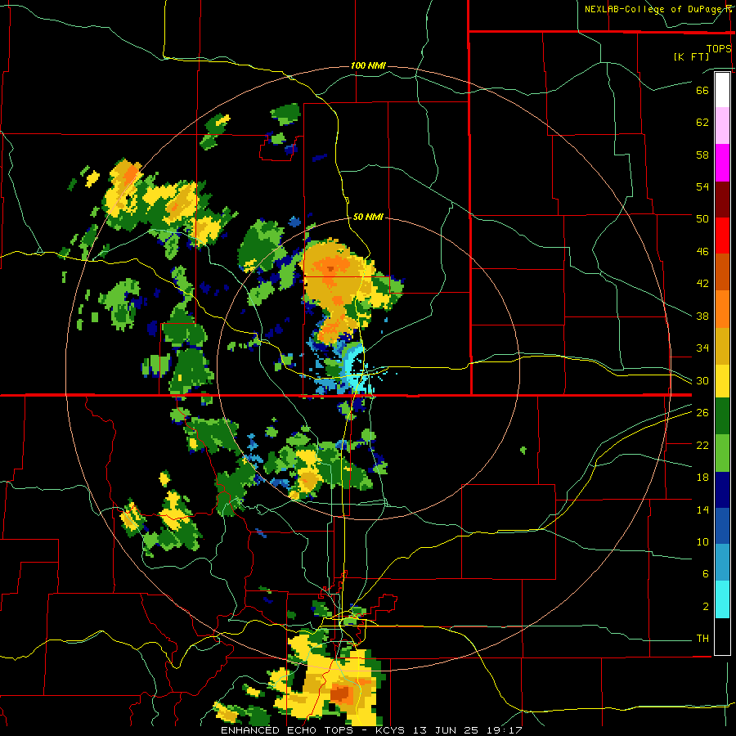Select the 22 legend value
Viewport: 736px width, 736px height.
702,445
